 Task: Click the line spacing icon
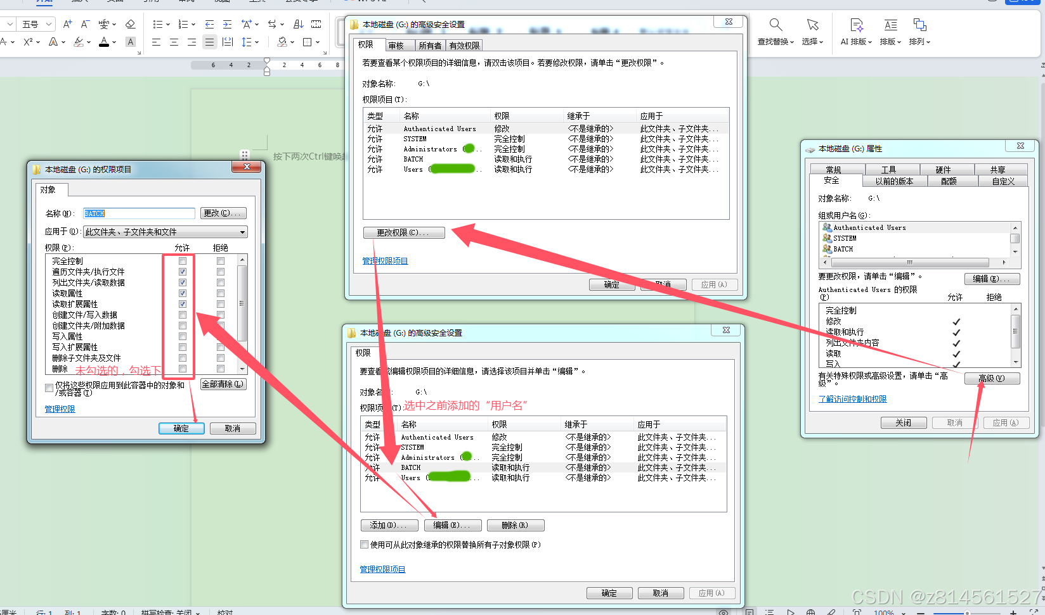click(246, 42)
